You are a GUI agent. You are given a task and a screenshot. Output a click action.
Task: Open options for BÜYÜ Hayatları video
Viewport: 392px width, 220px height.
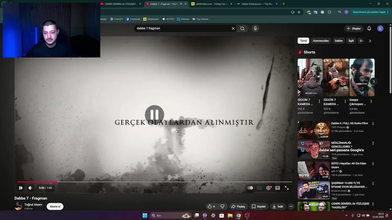pyautogui.click(x=373, y=164)
